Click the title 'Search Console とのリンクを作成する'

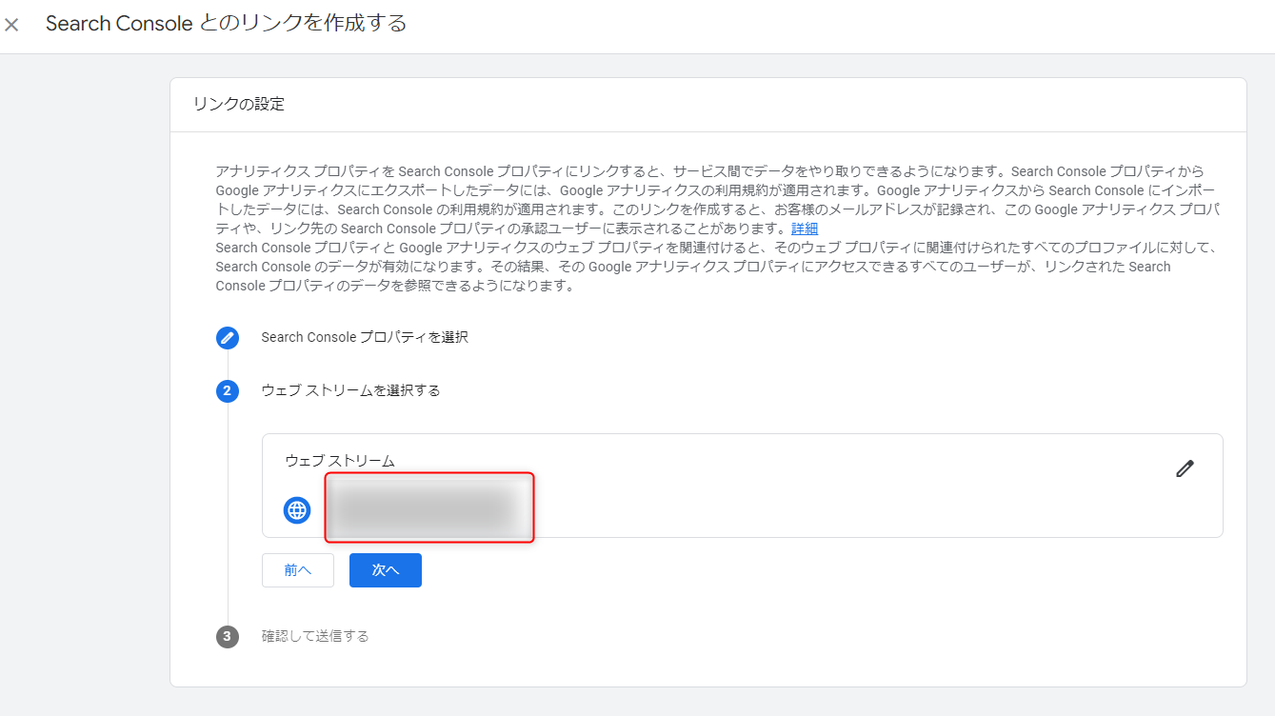coord(227,24)
